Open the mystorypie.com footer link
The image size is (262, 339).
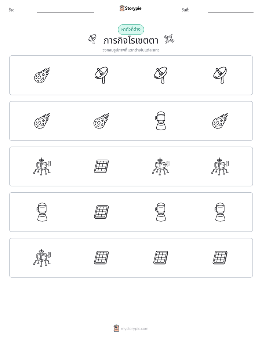[134, 329]
